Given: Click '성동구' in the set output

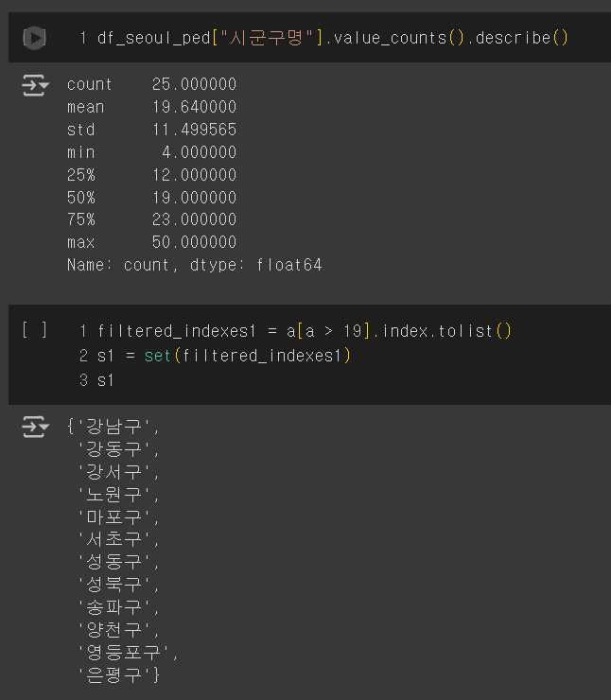Looking at the screenshot, I should click(x=113, y=562).
